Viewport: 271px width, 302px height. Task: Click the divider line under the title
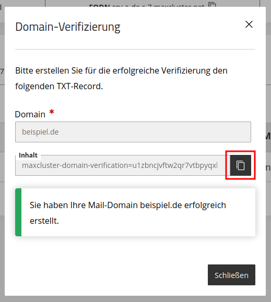[135, 50]
